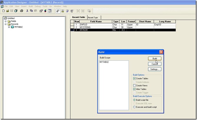Viewport: 197px width, 120px height.
Task: Click the Records folder icon in tree
Action: coord(9,24)
